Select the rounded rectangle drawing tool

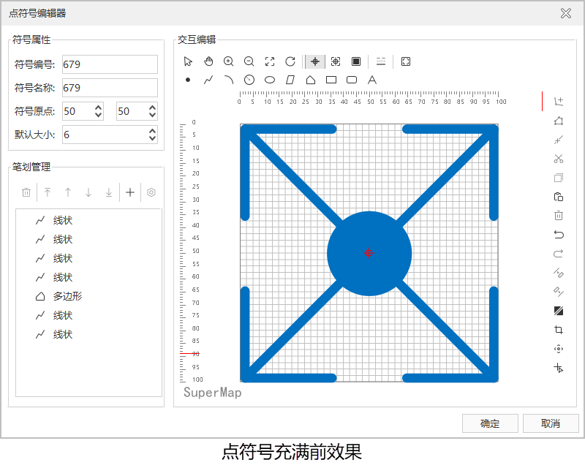352,80
